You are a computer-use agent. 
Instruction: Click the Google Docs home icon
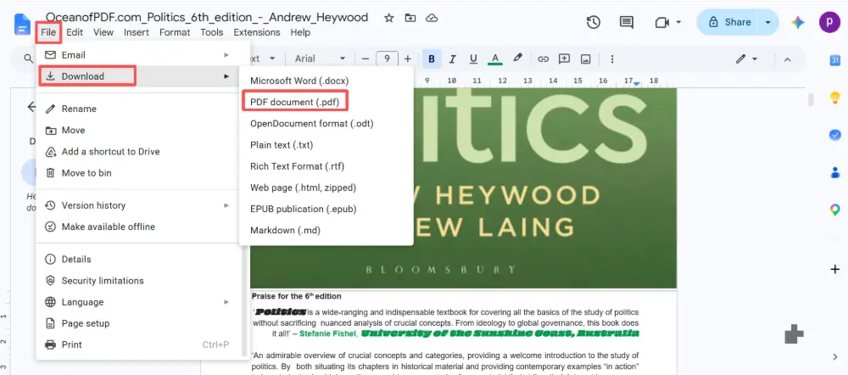[x=22, y=25]
